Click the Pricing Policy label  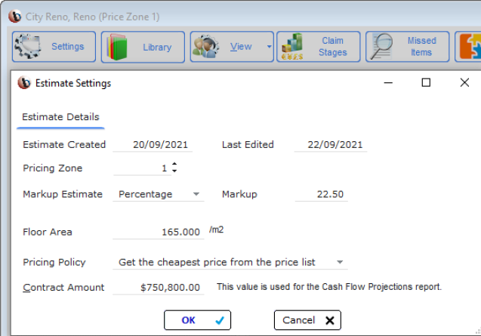[54, 262]
